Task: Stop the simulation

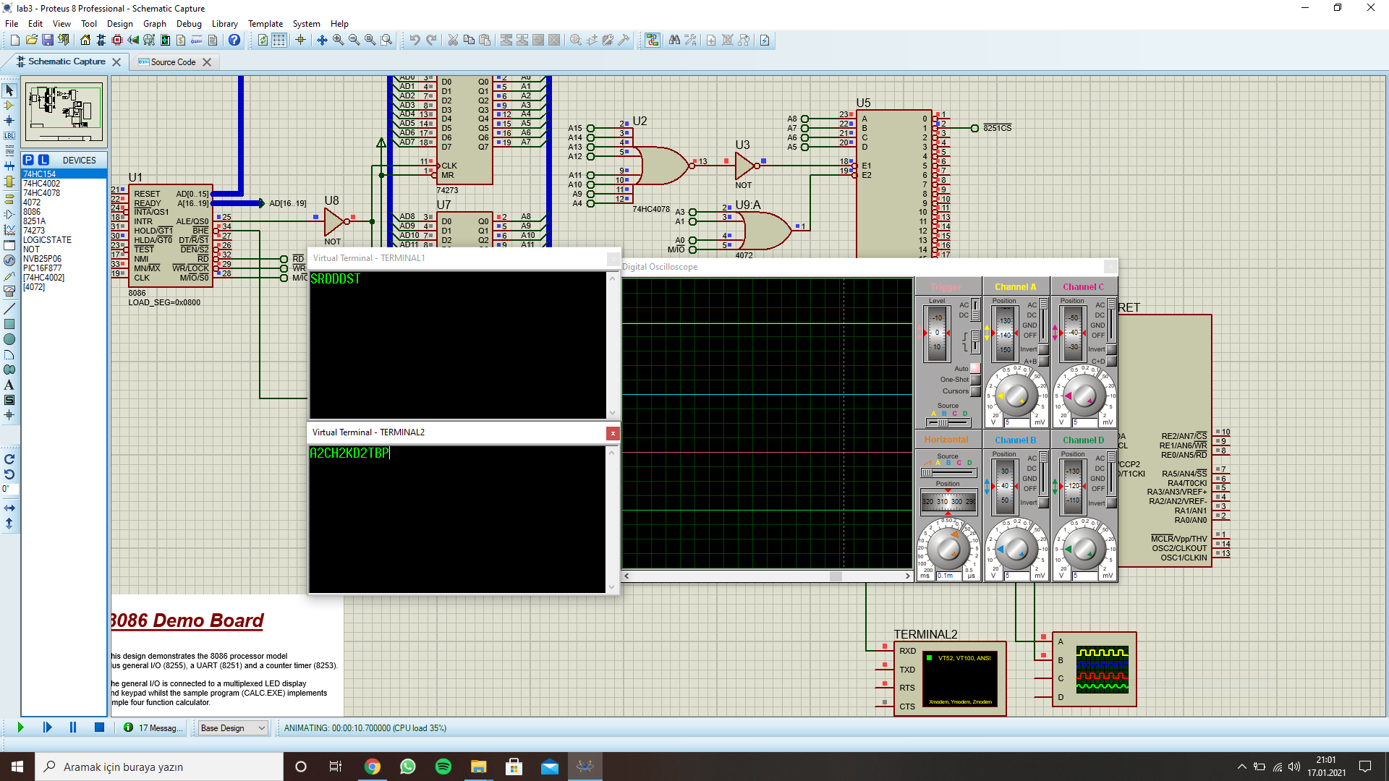Action: 99,727
